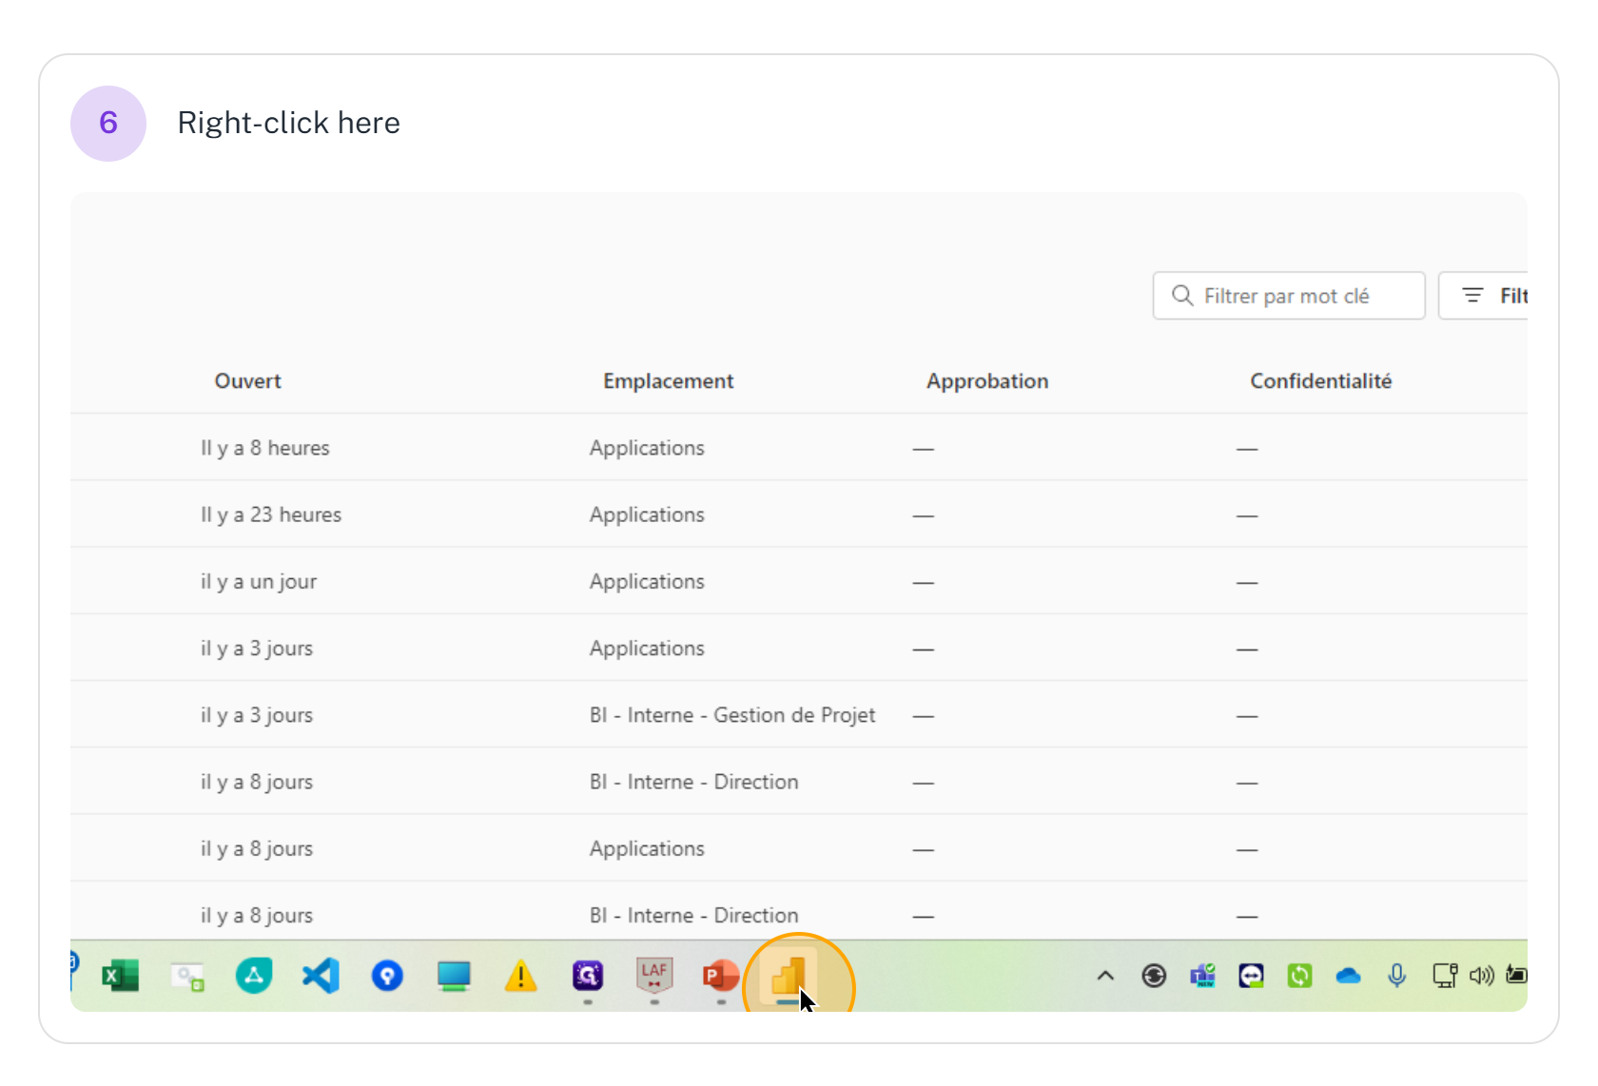Screen dimensions: 1598x1086
Task: Open the Microsoft Teams tray icon
Action: coord(1202,976)
